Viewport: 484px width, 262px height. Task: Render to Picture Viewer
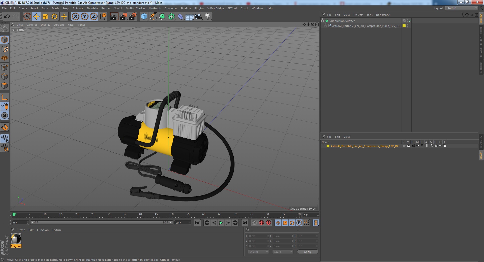coord(123,17)
